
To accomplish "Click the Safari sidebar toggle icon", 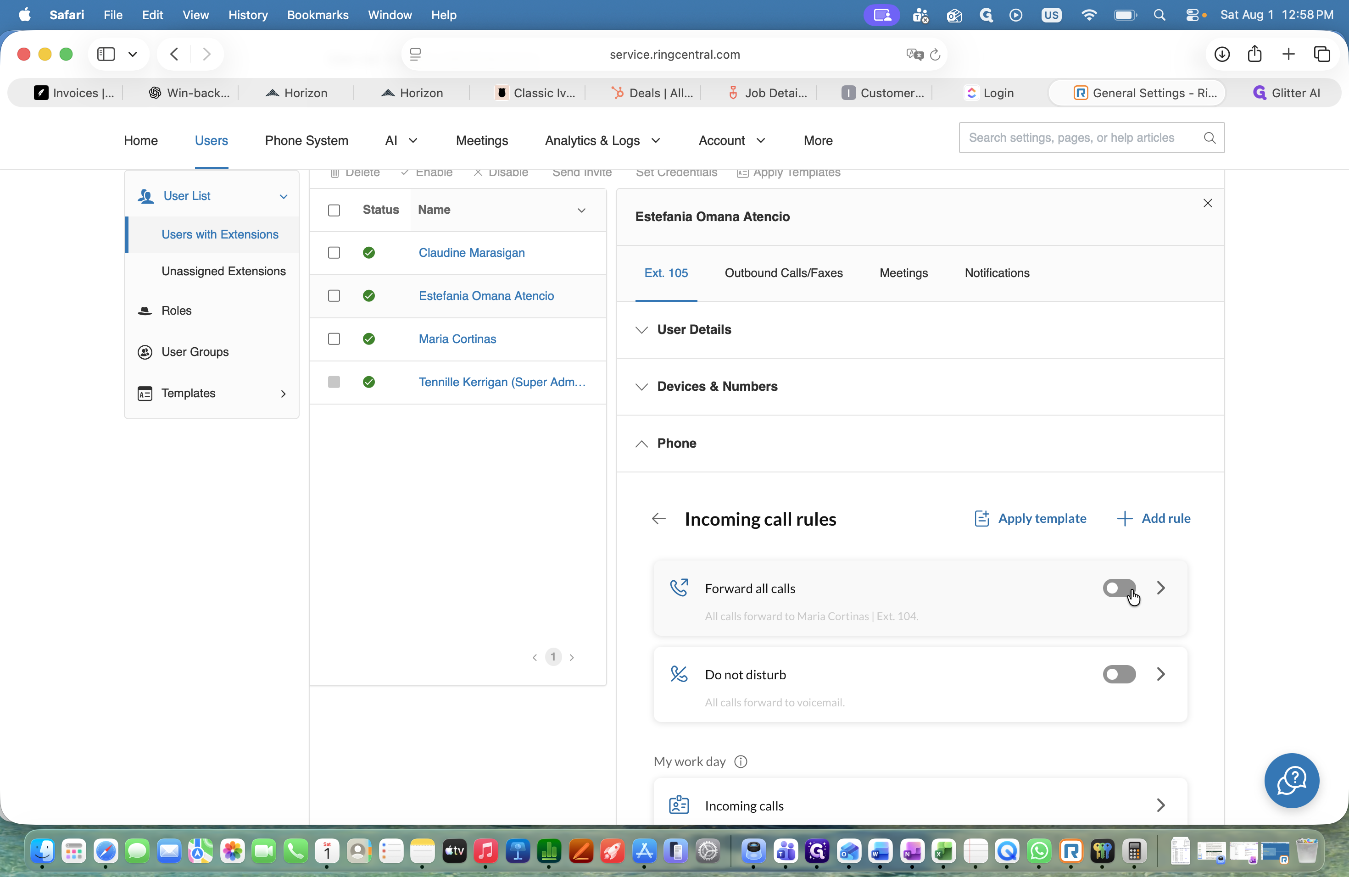I will pyautogui.click(x=106, y=54).
